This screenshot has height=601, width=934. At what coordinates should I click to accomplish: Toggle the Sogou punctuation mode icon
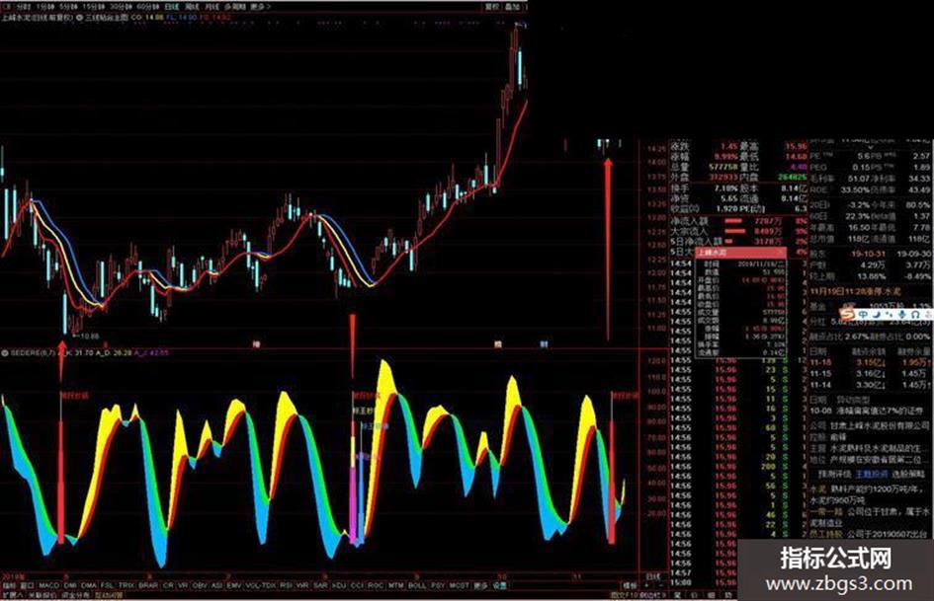point(890,314)
